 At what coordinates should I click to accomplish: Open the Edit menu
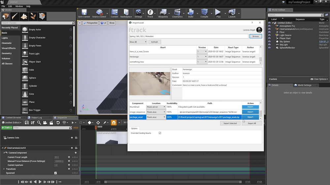[x=10, y=6]
